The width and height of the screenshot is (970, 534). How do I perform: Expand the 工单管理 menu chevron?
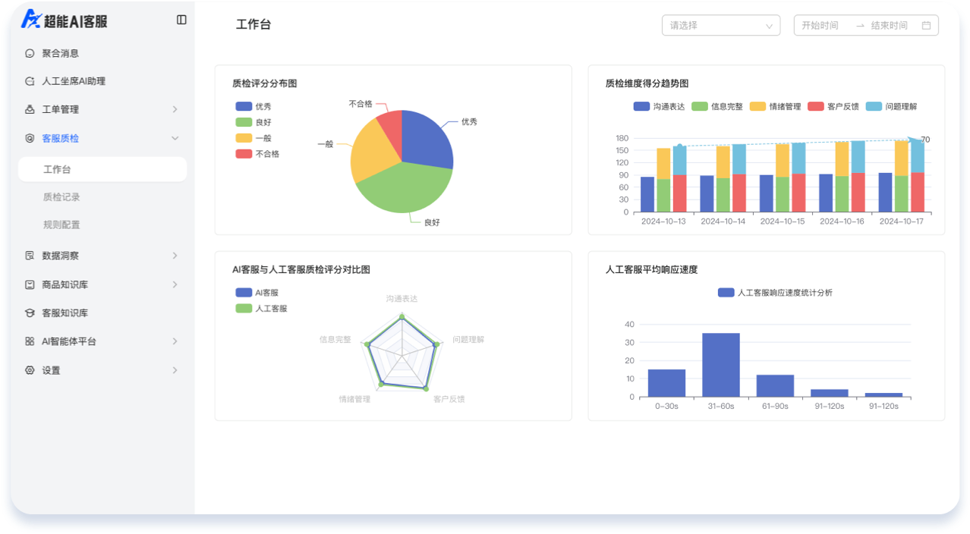175,109
